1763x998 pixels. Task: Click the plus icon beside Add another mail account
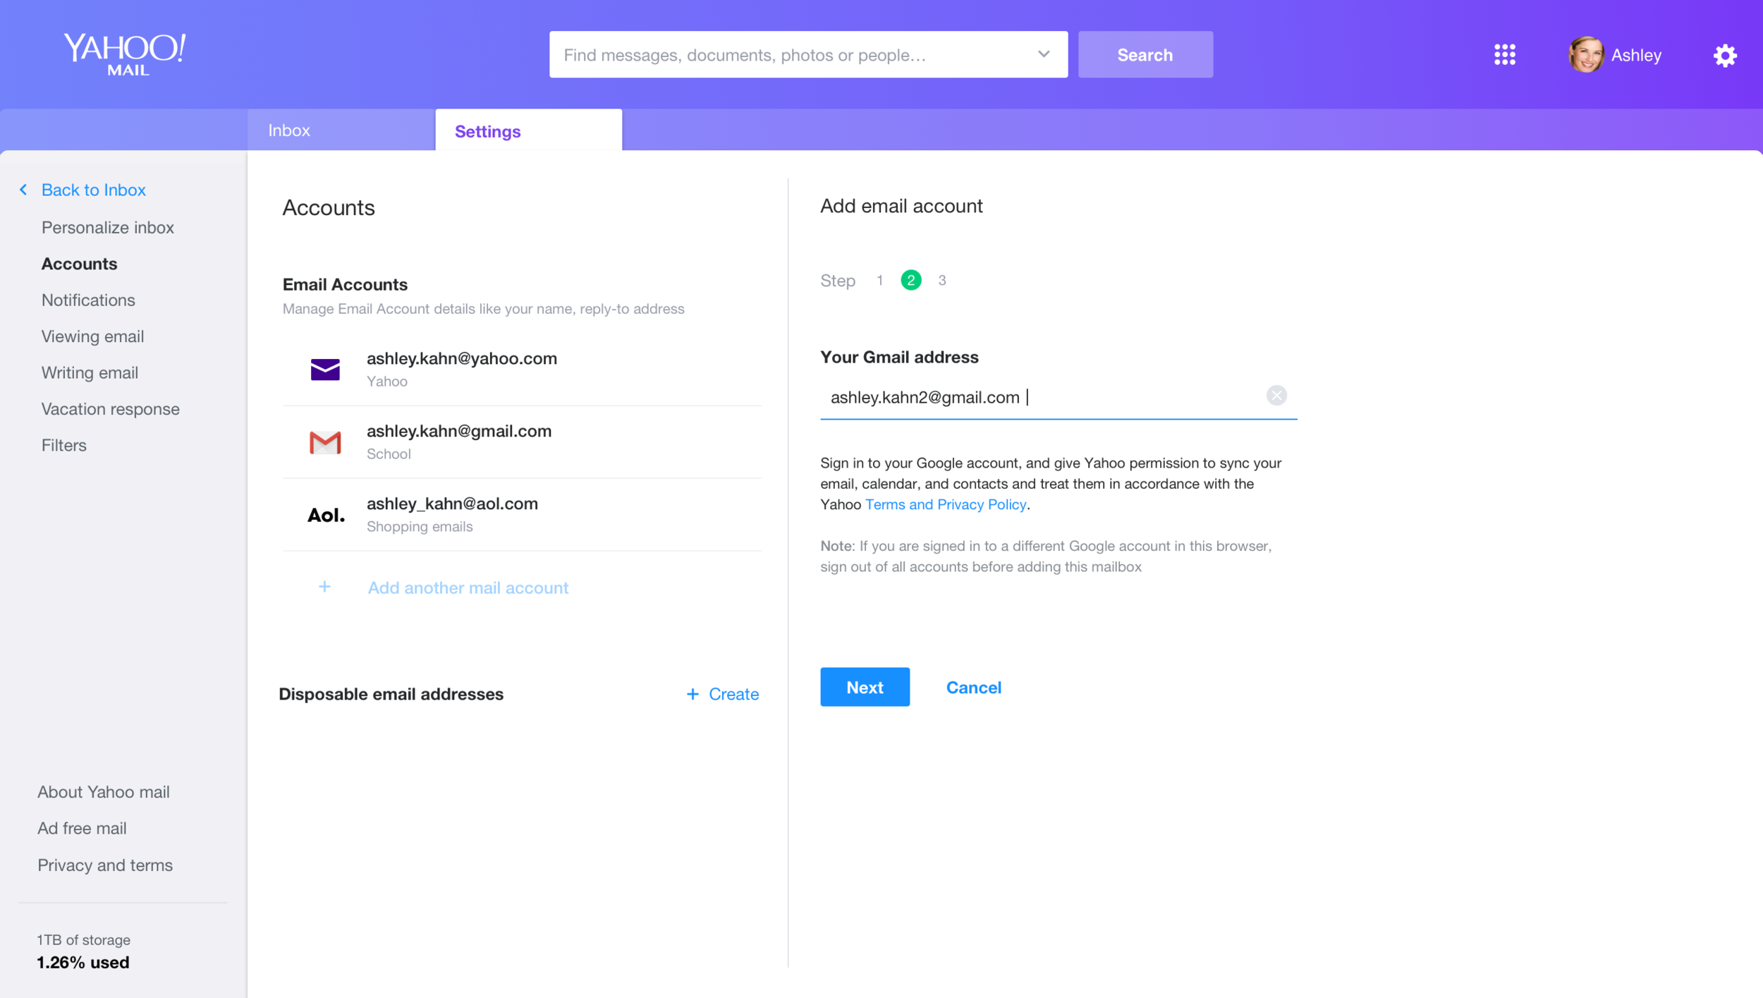(324, 587)
